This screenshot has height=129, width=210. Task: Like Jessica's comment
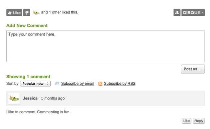[x=186, y=121]
